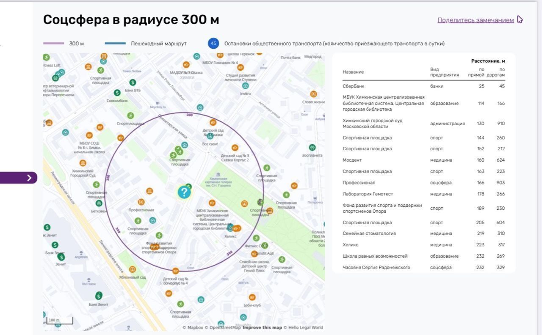Select the Мосдент table row
This screenshot has height=335, width=542.
(x=423, y=160)
